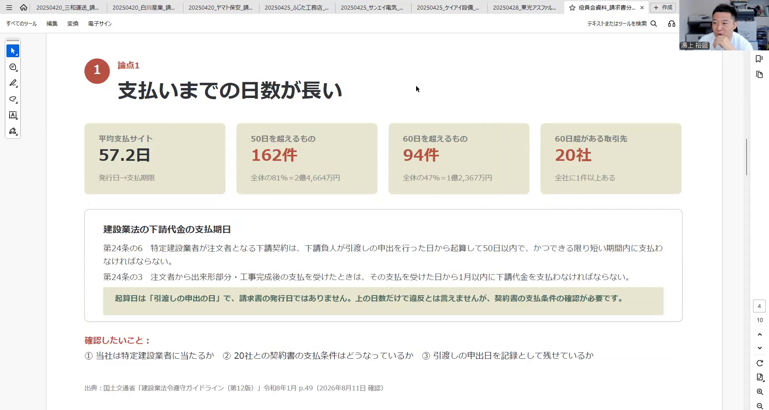Open the bookmarks panel icon

pyautogui.click(x=759, y=59)
